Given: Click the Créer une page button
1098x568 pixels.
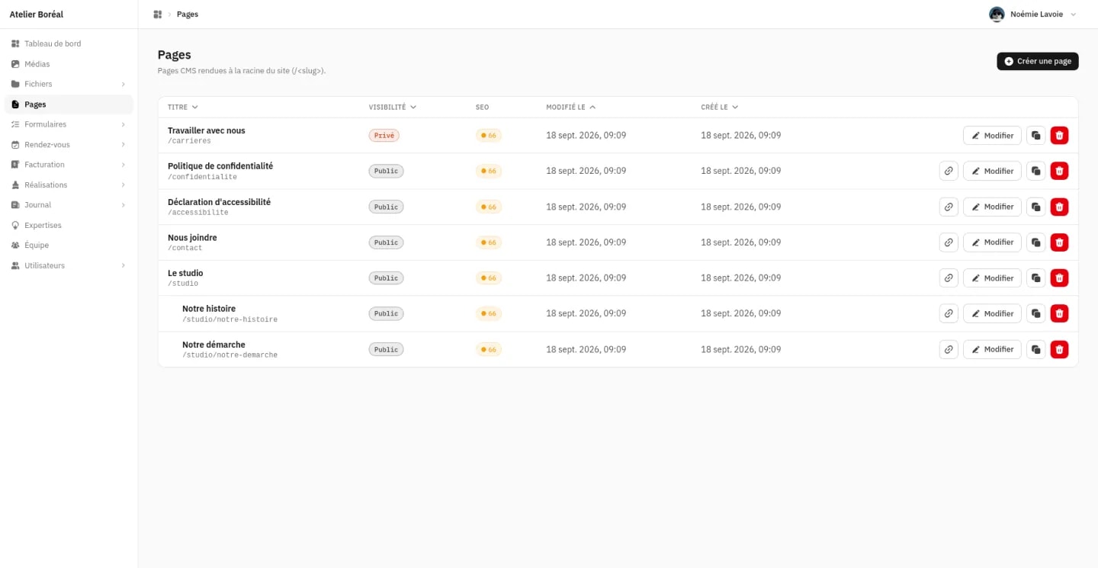Looking at the screenshot, I should point(1038,61).
